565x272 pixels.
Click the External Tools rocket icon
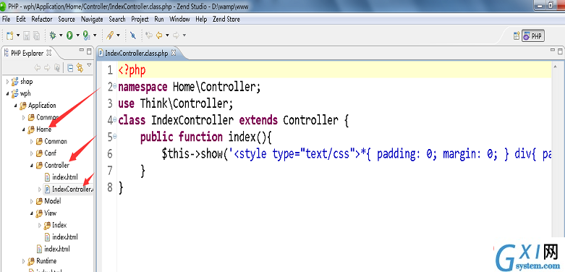(x=110, y=35)
